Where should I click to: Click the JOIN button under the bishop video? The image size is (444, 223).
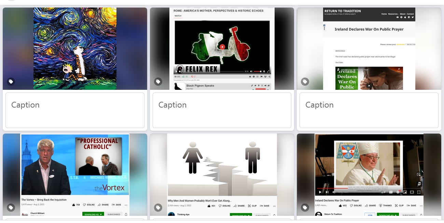pyautogui.click(x=369, y=215)
